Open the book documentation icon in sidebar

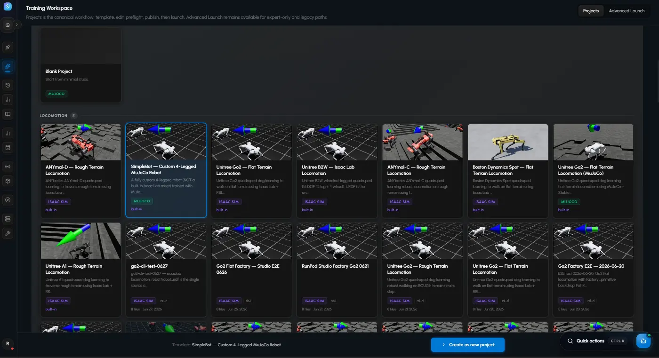[8, 114]
